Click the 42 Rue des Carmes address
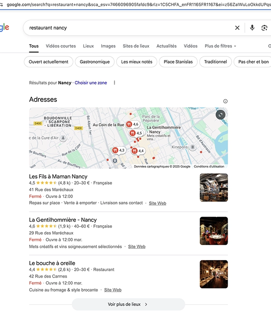The height and width of the screenshot is (316, 271). click(x=48, y=276)
